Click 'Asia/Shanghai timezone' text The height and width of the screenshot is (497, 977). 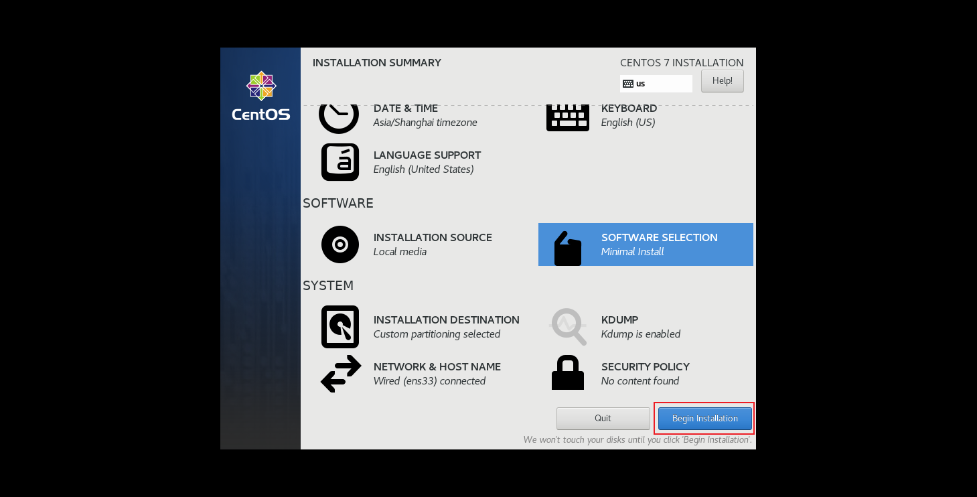(425, 123)
